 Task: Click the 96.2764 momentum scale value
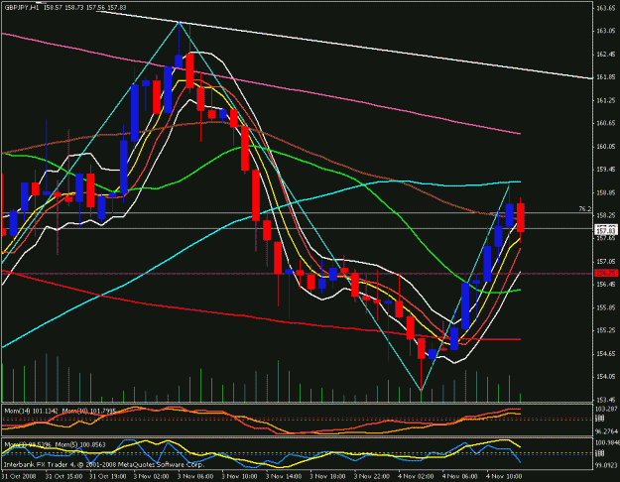click(607, 431)
